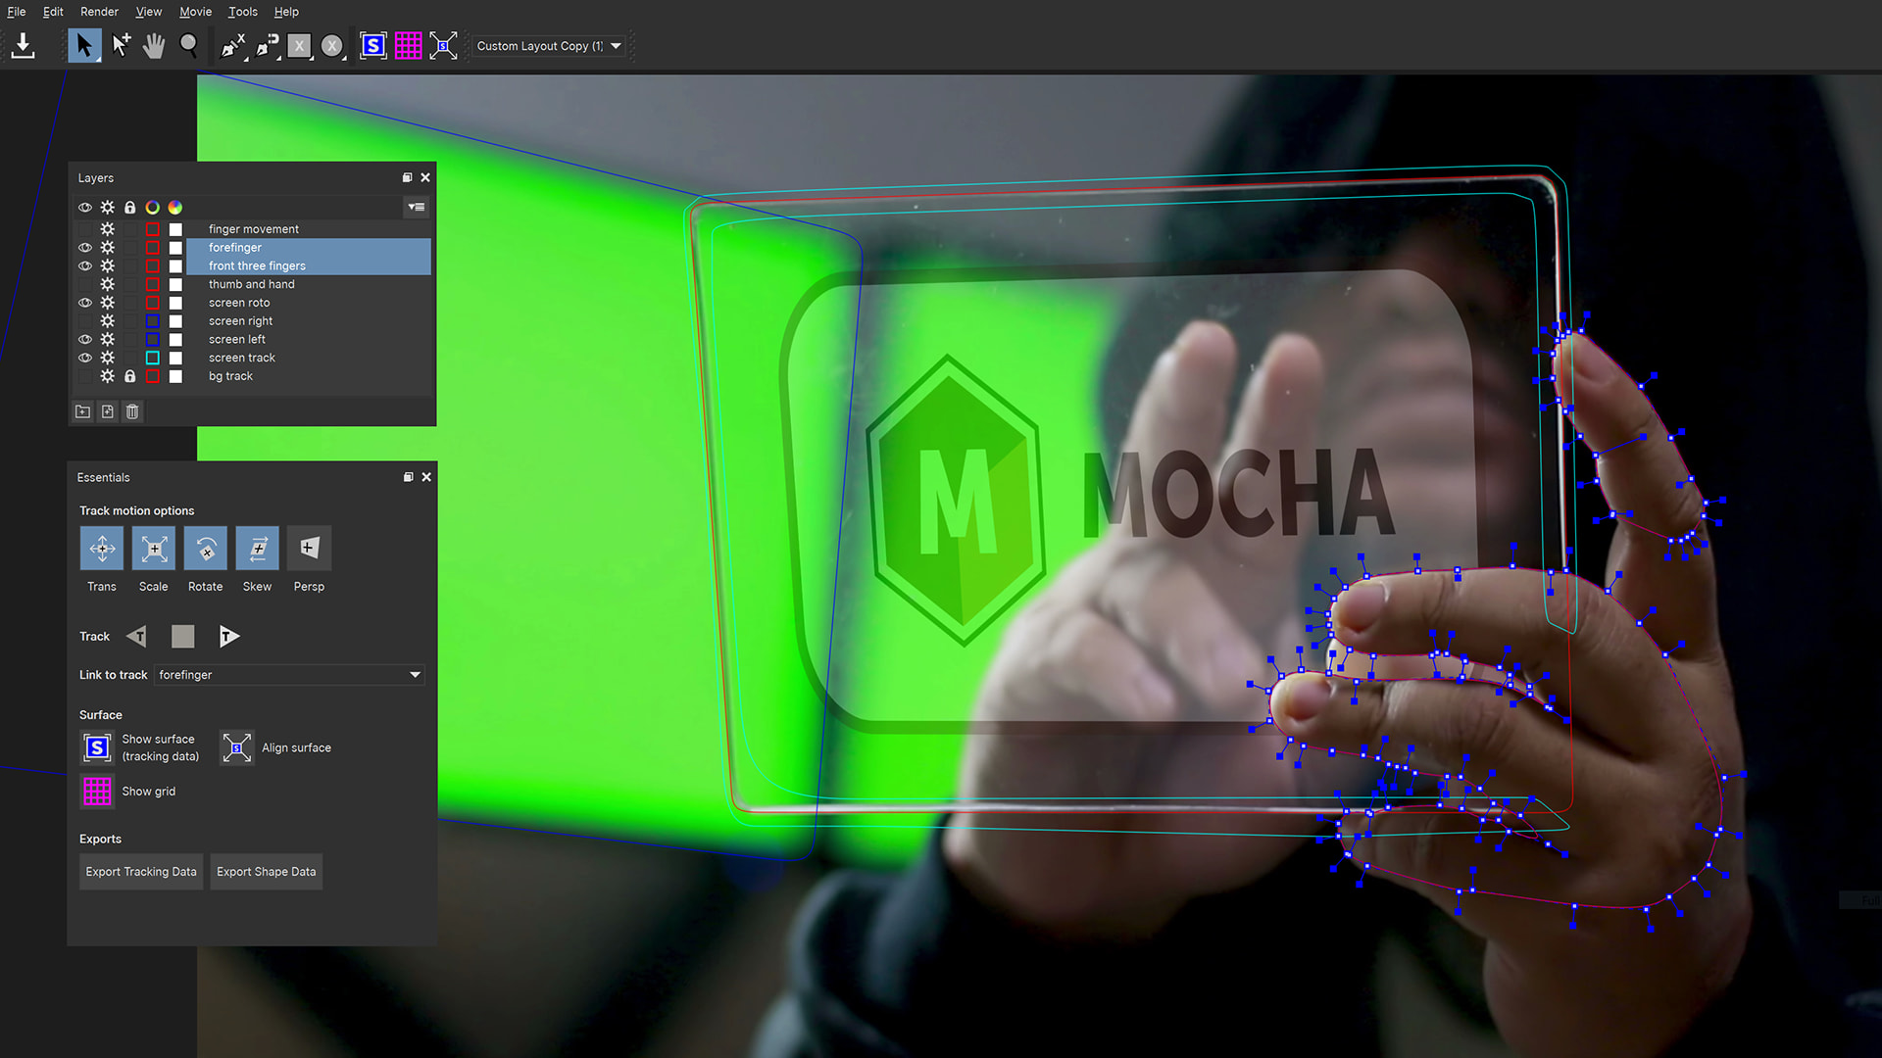Hide the forefinger layer visibility eye
This screenshot has width=1882, height=1058.
click(x=85, y=248)
